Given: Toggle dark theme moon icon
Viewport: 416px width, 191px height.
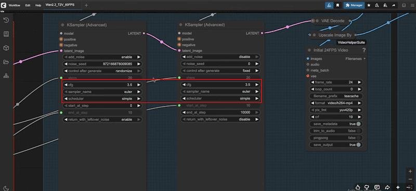Looking at the screenshot, I should 6,188.
